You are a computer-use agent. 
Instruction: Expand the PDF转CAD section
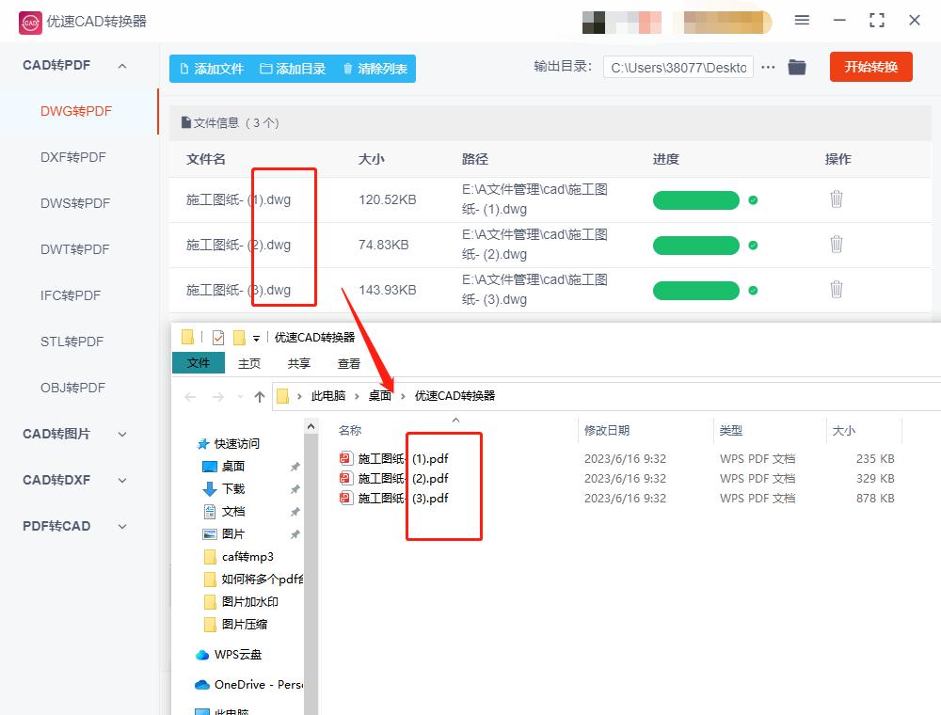72,526
